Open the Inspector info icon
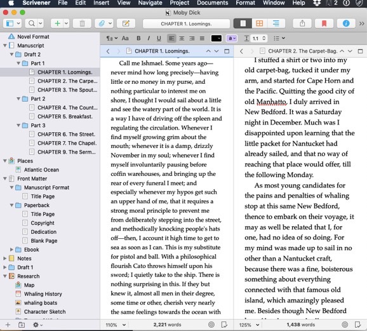Screen dimensions: 367x331 point(346,24)
